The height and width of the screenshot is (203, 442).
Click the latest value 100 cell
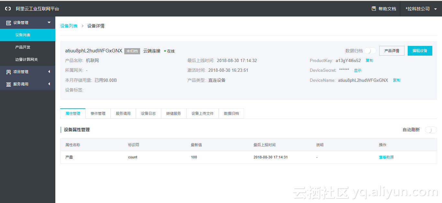pyautogui.click(x=194, y=157)
